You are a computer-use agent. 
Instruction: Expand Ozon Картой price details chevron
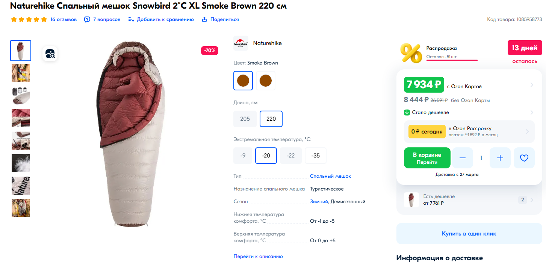coord(532,85)
